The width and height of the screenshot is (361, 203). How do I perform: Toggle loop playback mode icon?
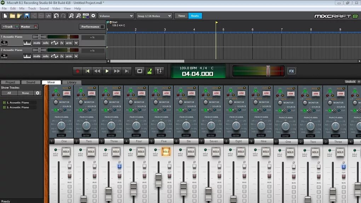click(x=139, y=71)
